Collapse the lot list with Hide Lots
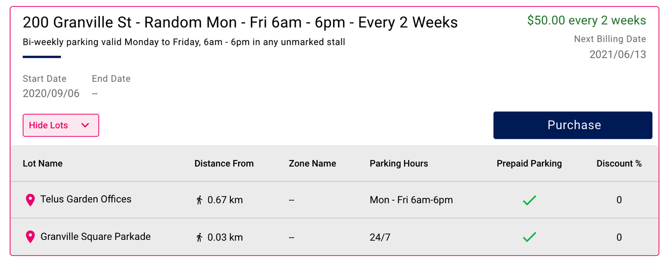 61,125
